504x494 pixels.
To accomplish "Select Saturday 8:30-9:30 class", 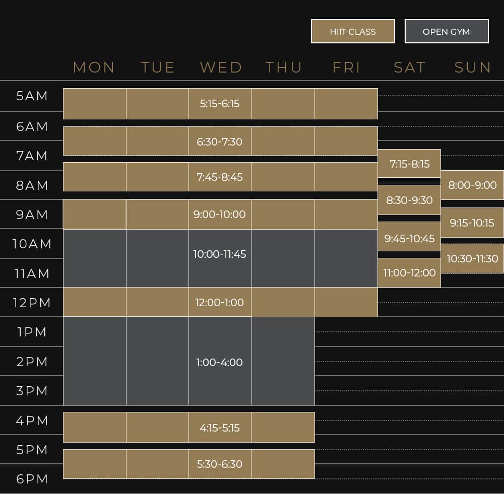I will pyautogui.click(x=409, y=200).
